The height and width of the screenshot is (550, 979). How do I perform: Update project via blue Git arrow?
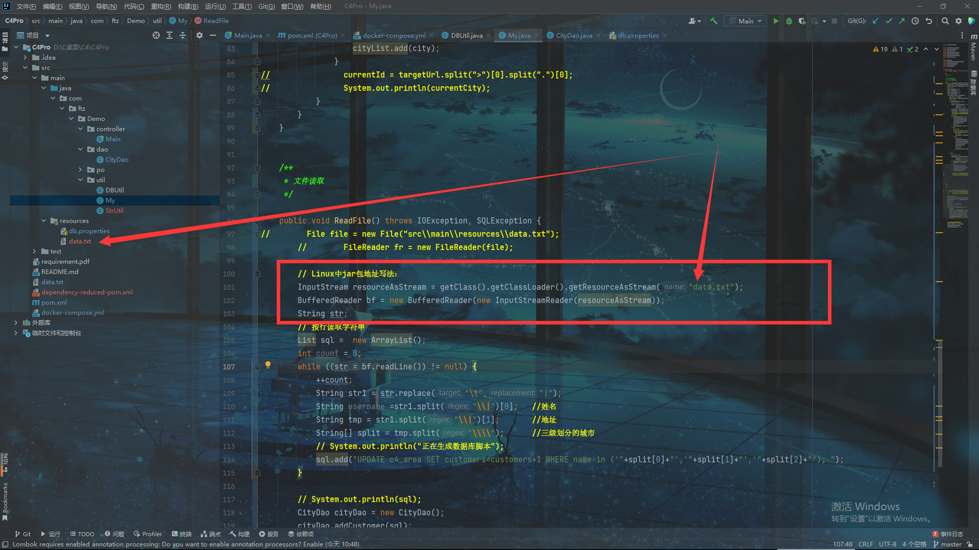click(x=875, y=21)
